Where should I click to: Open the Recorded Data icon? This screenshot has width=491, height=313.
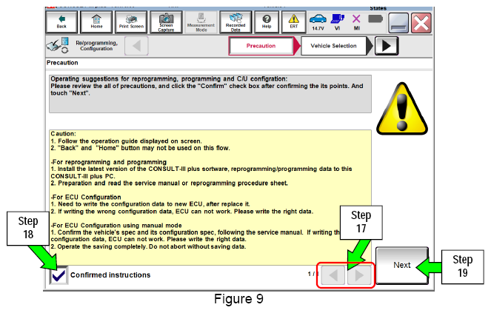(x=236, y=22)
